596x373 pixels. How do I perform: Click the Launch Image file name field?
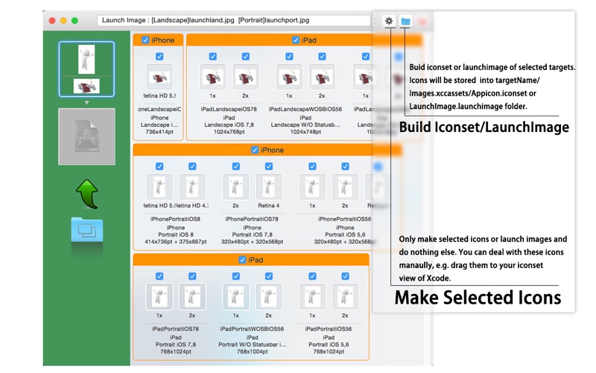233,20
